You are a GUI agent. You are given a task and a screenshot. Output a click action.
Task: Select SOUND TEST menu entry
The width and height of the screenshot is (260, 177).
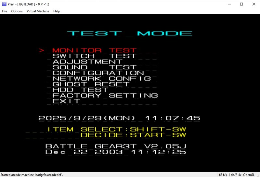(x=94, y=67)
